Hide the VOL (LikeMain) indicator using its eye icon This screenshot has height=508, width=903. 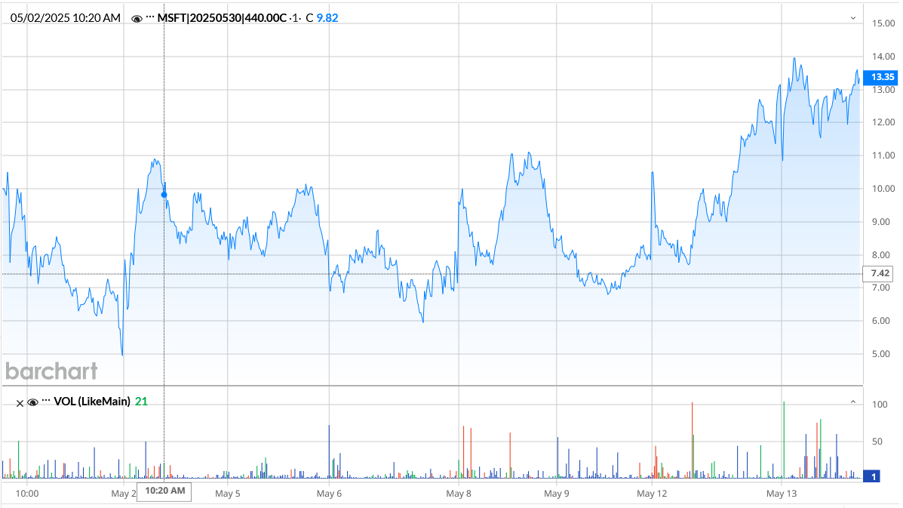click(33, 402)
